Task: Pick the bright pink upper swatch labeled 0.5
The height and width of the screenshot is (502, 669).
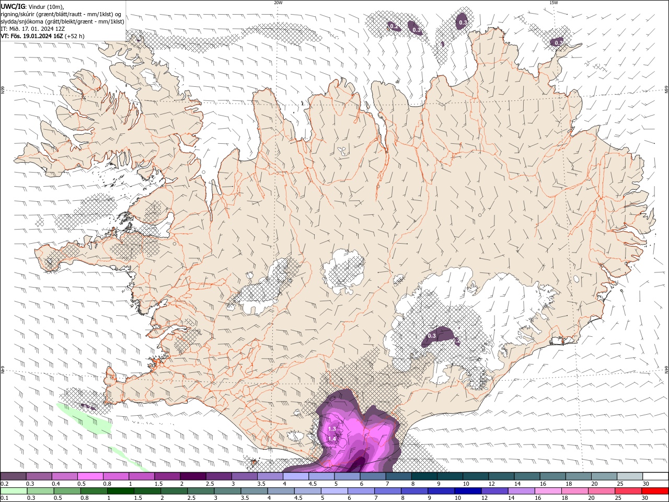Action: 90,476
